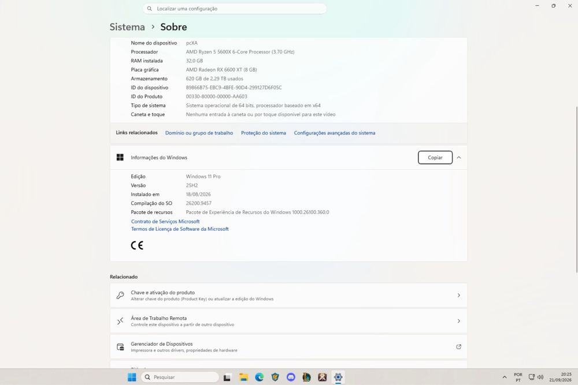Open the shield app on the taskbar
This screenshot has width=578, height=385.
tap(275, 377)
